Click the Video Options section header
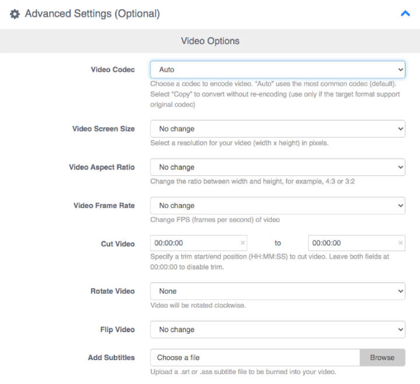The height and width of the screenshot is (384, 420). [x=210, y=41]
